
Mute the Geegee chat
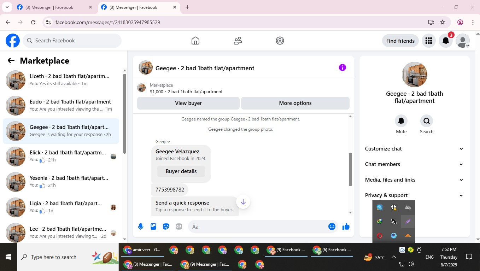[x=401, y=121]
